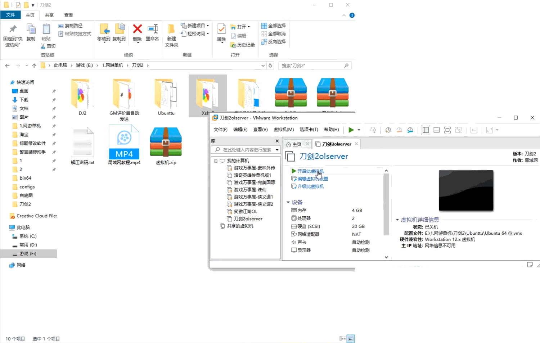
Task: Open the 轻松访问 dropdown in ribbon
Action: point(195,33)
